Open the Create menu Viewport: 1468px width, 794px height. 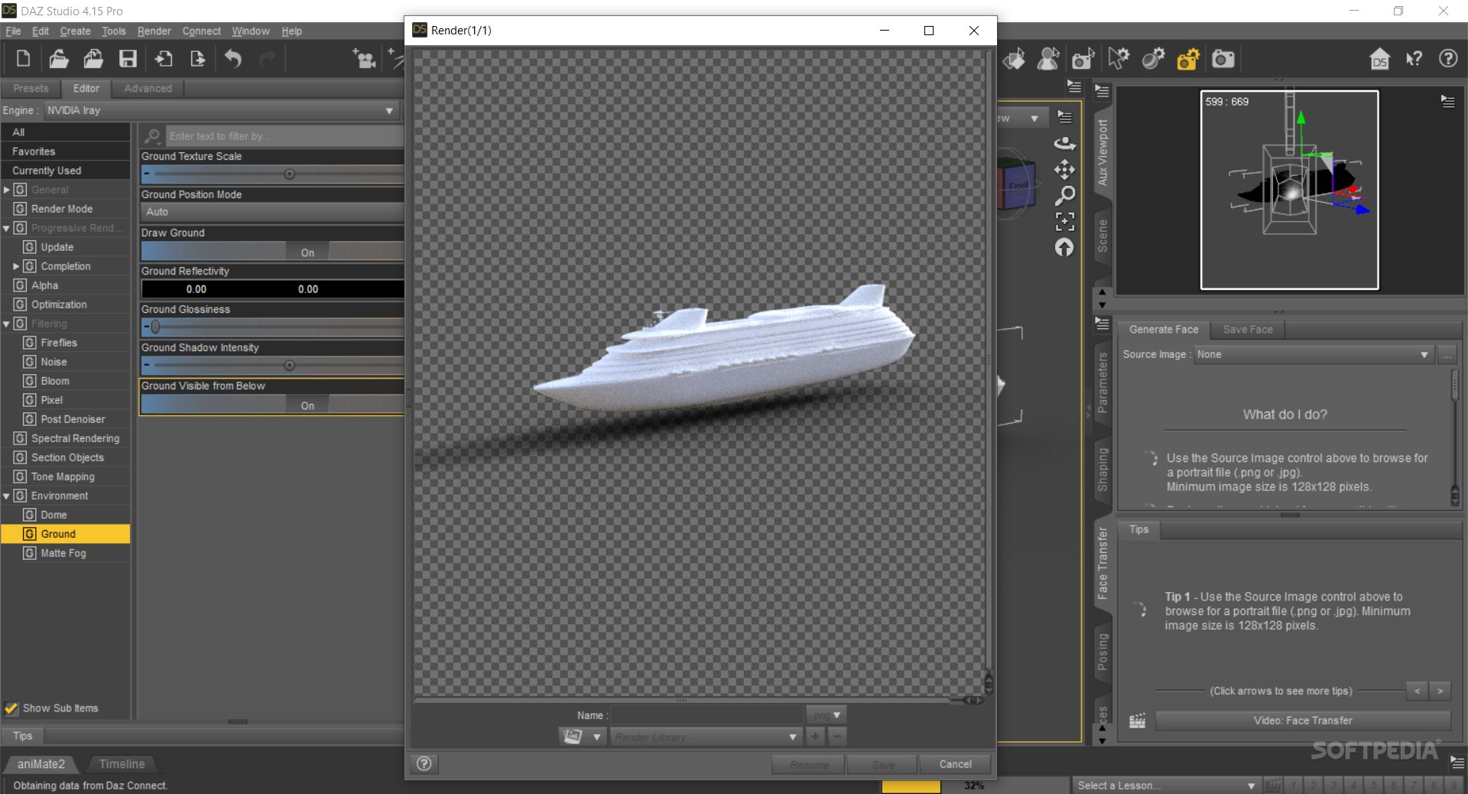(75, 31)
